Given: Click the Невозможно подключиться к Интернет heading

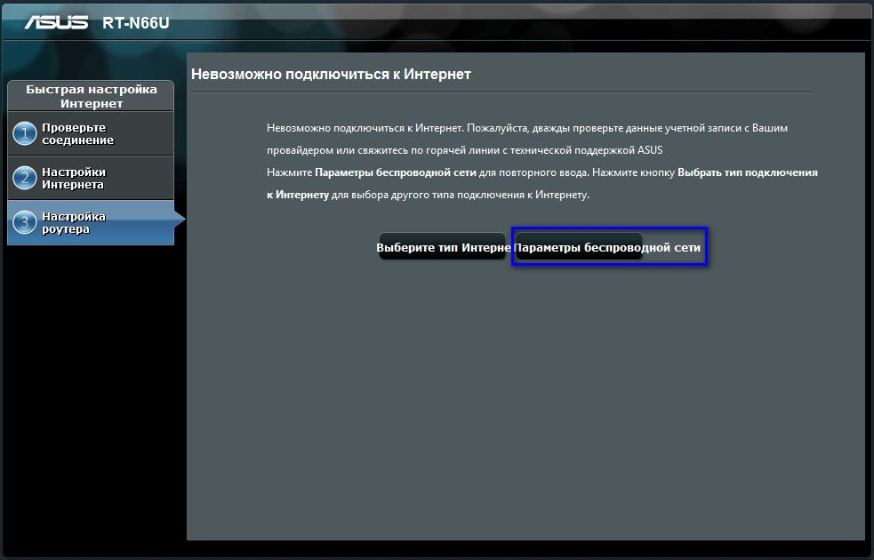Looking at the screenshot, I should pos(331,74).
